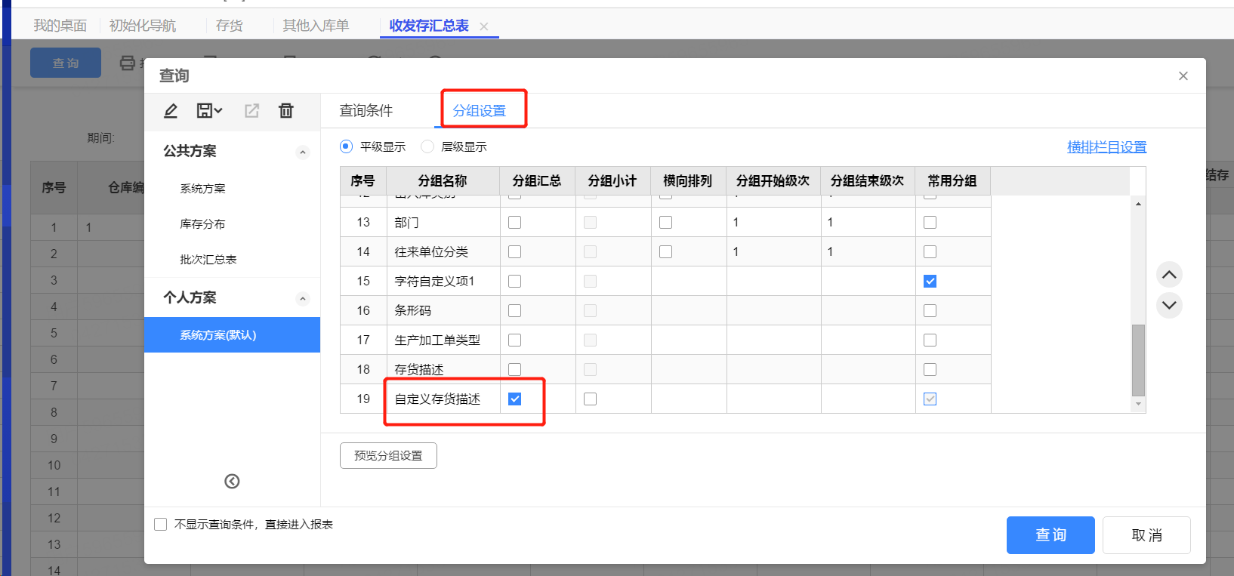This screenshot has width=1234, height=576.
Task: Enable 不显示查询条件，直接进入报表 checkbox
Action: pos(160,524)
